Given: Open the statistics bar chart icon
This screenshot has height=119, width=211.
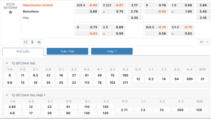Looking at the screenshot, I should (x=39, y=42).
